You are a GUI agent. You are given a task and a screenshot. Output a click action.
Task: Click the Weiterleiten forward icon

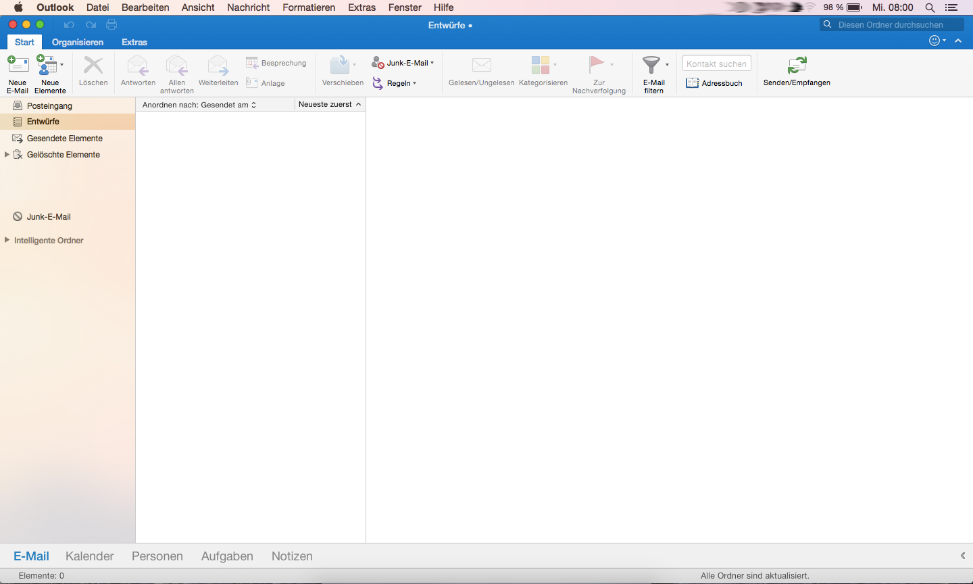click(218, 66)
